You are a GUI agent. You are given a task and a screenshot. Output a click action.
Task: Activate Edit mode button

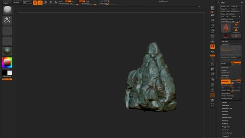[35, 3]
